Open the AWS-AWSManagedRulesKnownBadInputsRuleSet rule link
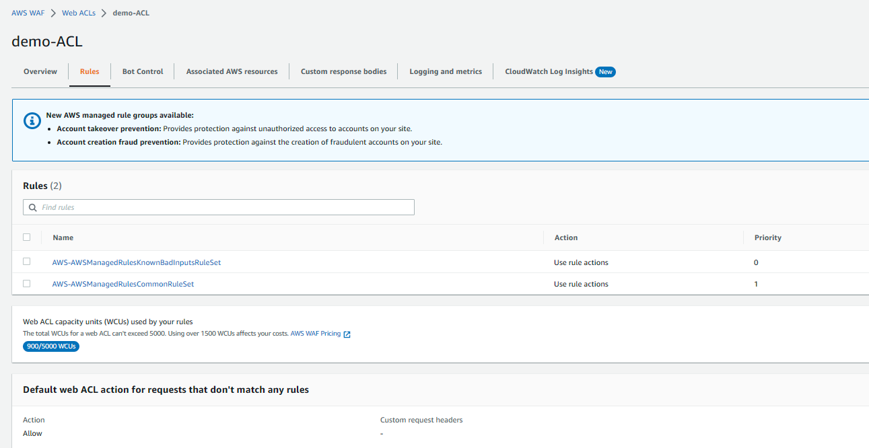 click(x=137, y=262)
